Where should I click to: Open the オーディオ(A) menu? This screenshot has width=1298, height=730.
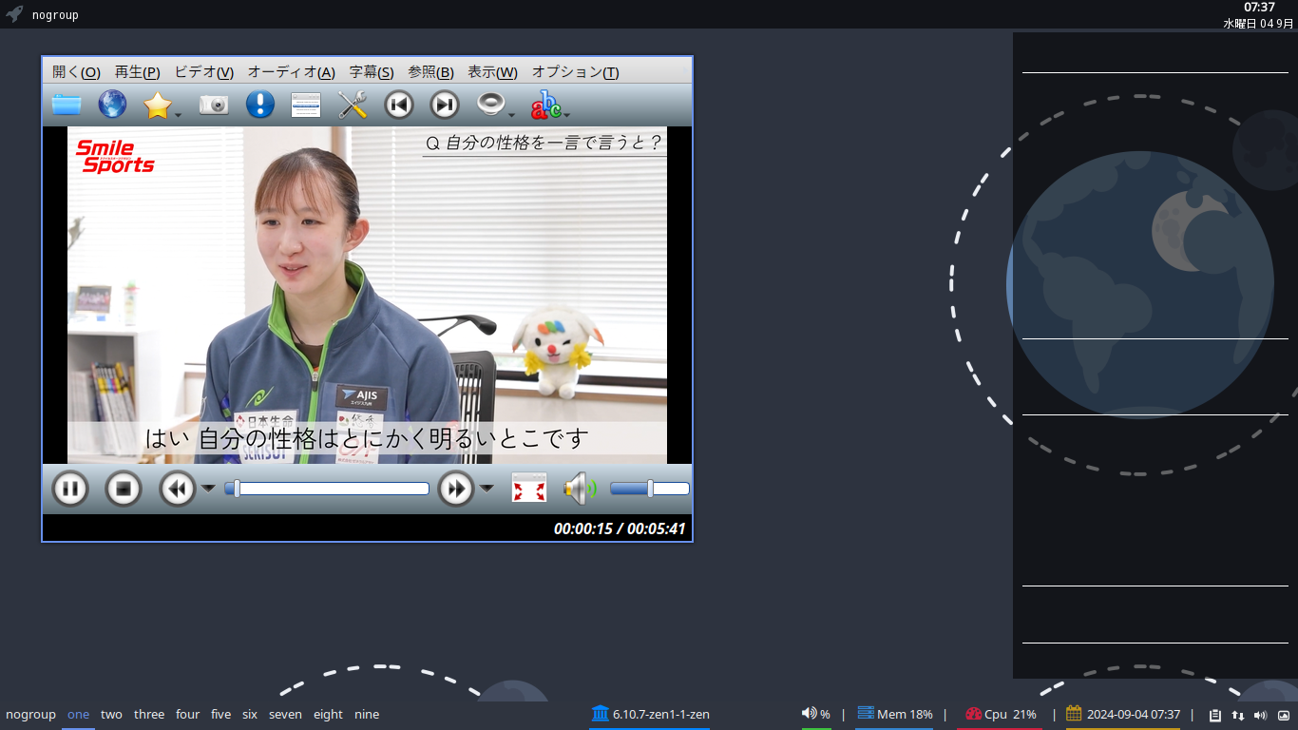(291, 71)
